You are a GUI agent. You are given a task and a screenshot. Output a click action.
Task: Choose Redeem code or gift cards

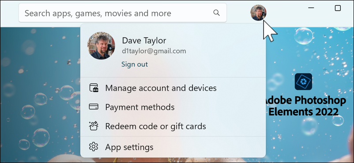tap(173, 126)
